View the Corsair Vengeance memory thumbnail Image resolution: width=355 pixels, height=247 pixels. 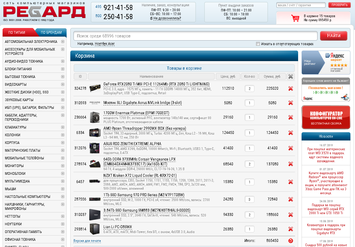(x=95, y=164)
